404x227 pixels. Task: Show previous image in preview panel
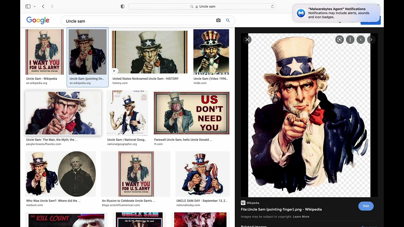361,39
